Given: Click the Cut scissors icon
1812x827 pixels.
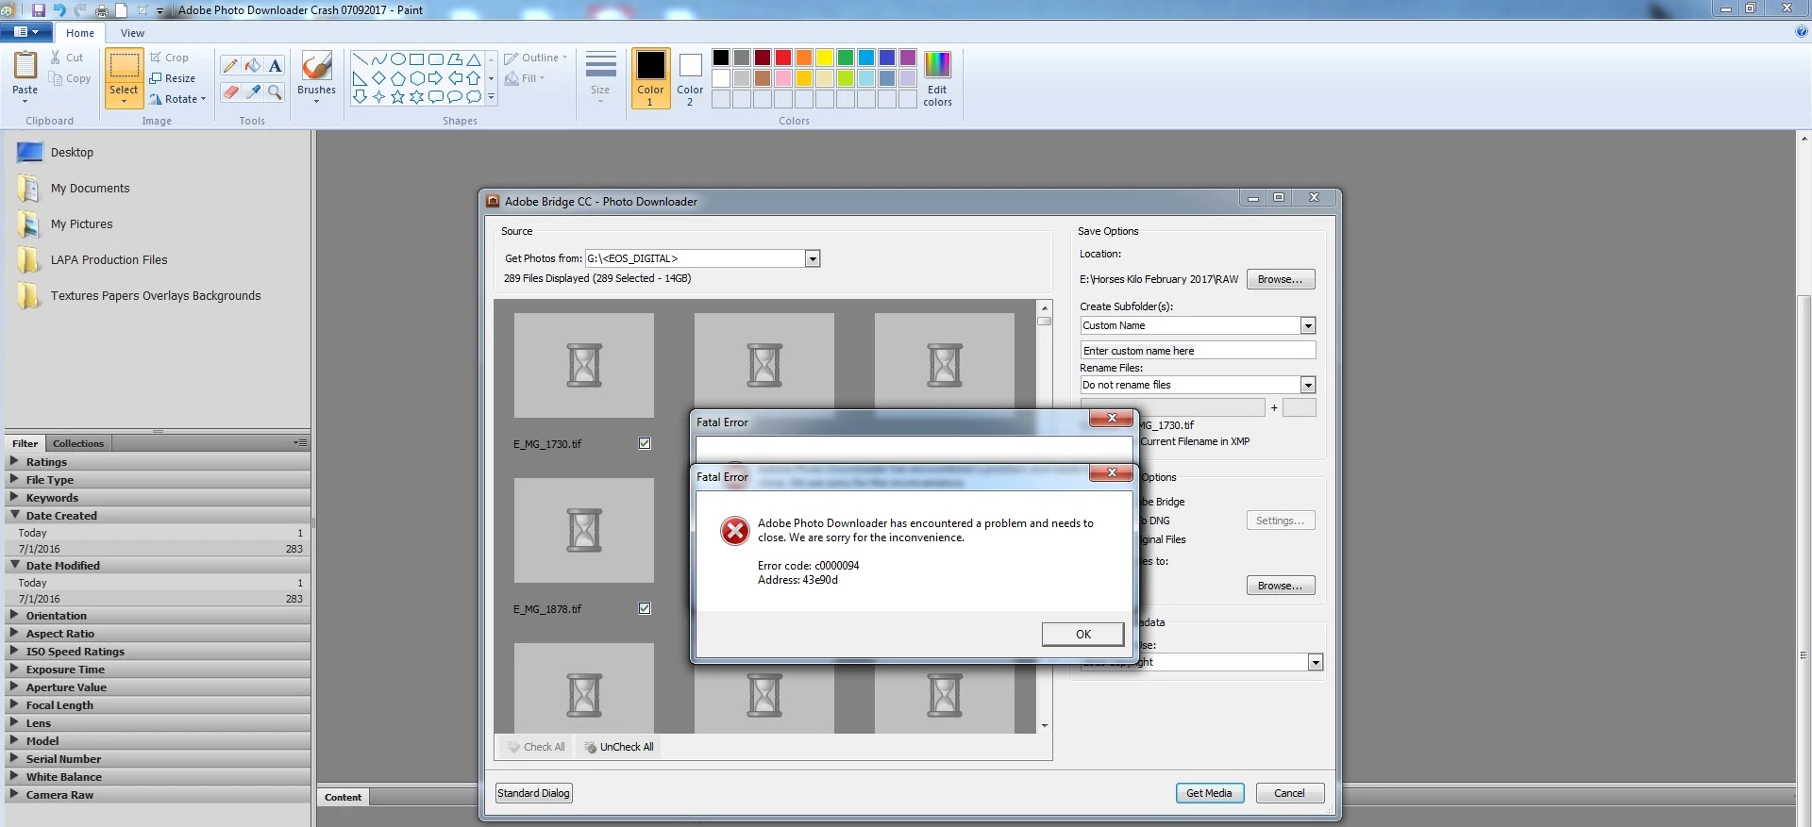Looking at the screenshot, I should click(x=56, y=58).
